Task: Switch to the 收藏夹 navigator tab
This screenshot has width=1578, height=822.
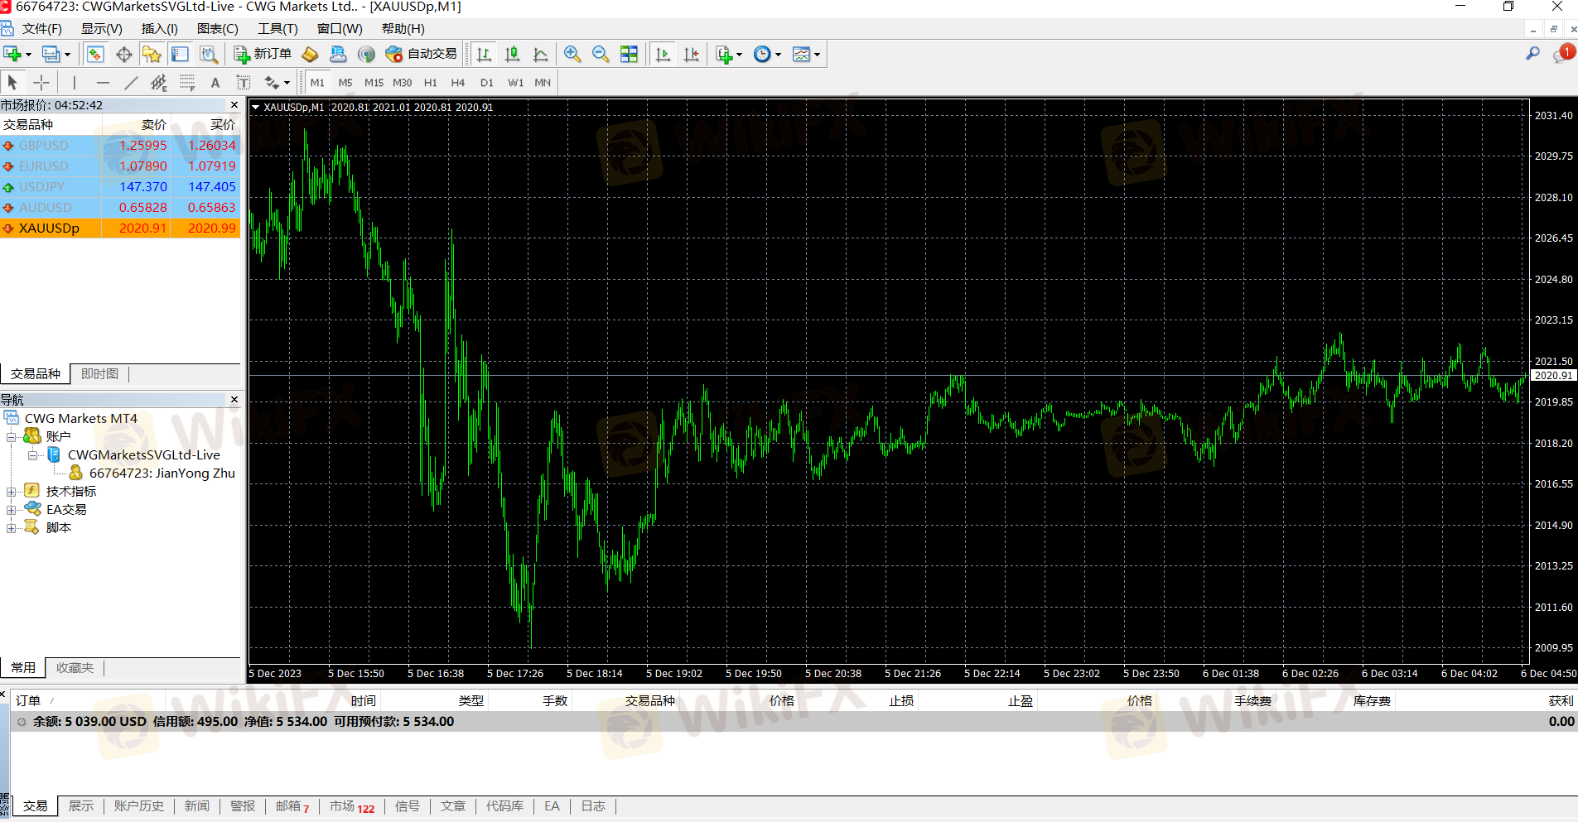Action: [x=75, y=668]
